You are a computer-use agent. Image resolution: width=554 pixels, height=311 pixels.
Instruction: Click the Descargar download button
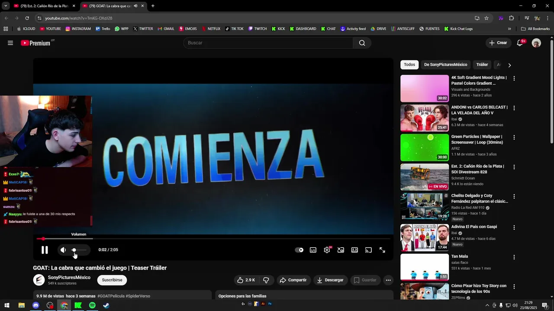click(330, 280)
